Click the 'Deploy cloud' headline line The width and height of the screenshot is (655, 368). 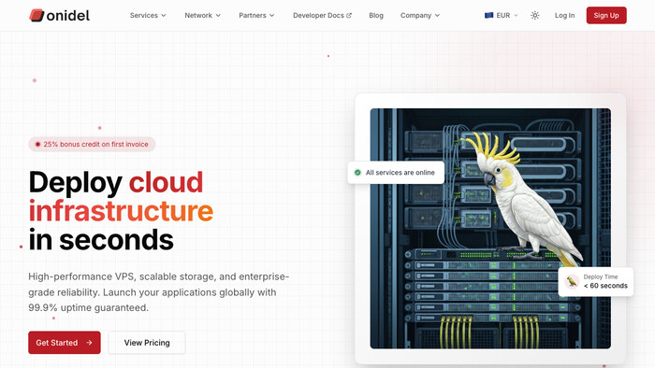(x=116, y=182)
